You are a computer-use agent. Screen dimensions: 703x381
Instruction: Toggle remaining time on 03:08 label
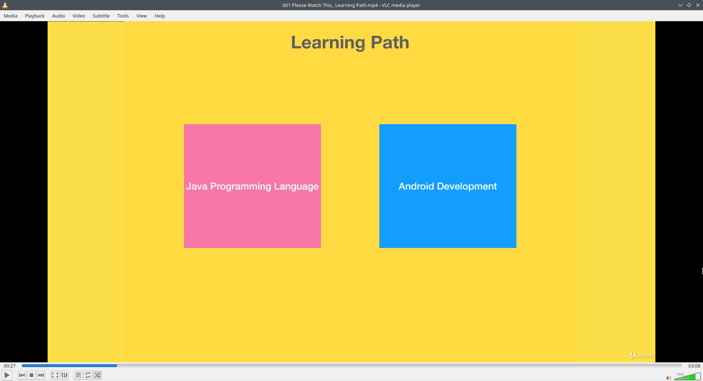click(694, 366)
